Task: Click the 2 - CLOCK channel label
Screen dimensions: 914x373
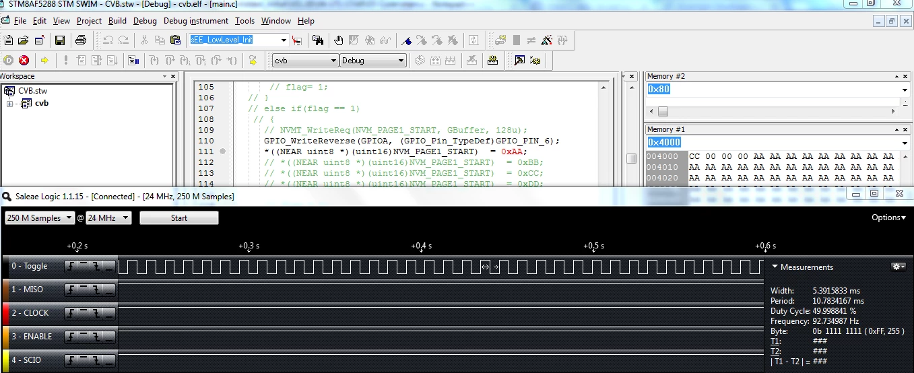Action: tap(30, 313)
